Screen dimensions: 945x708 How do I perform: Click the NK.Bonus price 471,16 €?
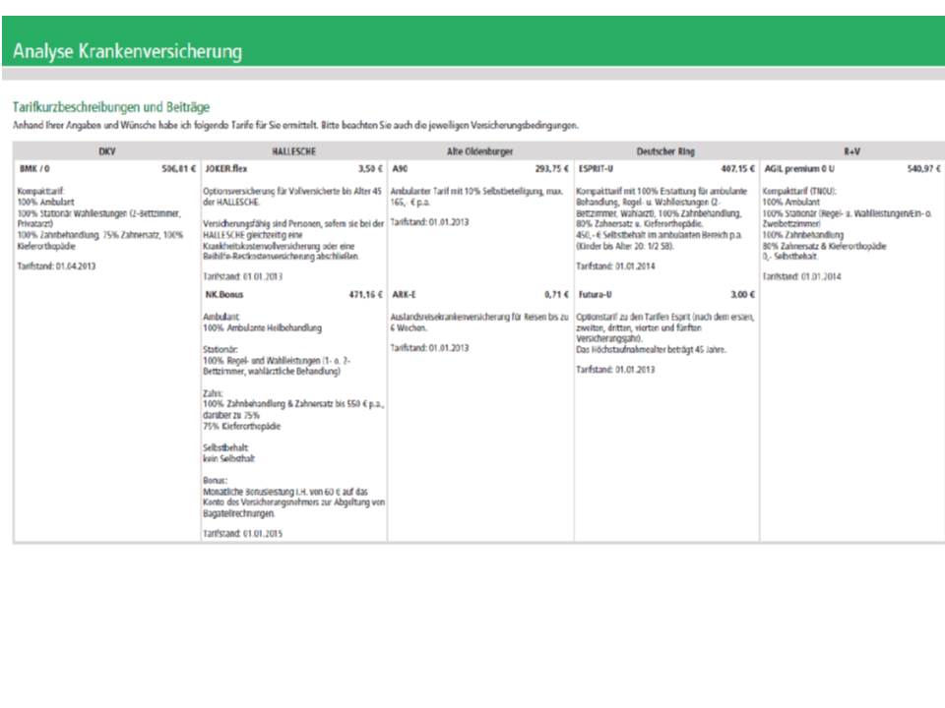click(x=365, y=294)
